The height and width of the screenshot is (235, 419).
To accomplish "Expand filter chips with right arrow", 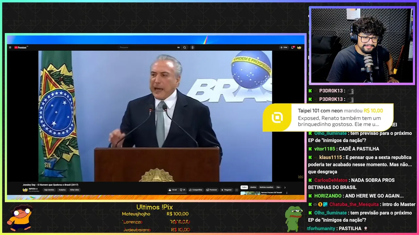I will click(285, 187).
